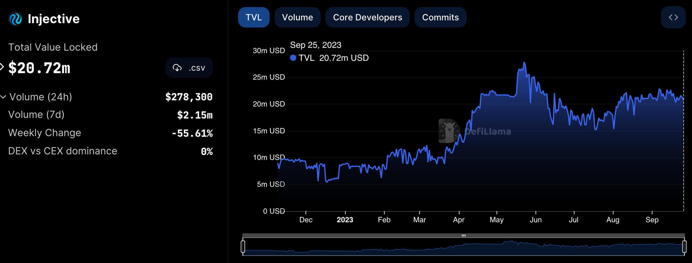Click the mini overview chart in range selector
The height and width of the screenshot is (263, 692).
pyautogui.click(x=463, y=247)
